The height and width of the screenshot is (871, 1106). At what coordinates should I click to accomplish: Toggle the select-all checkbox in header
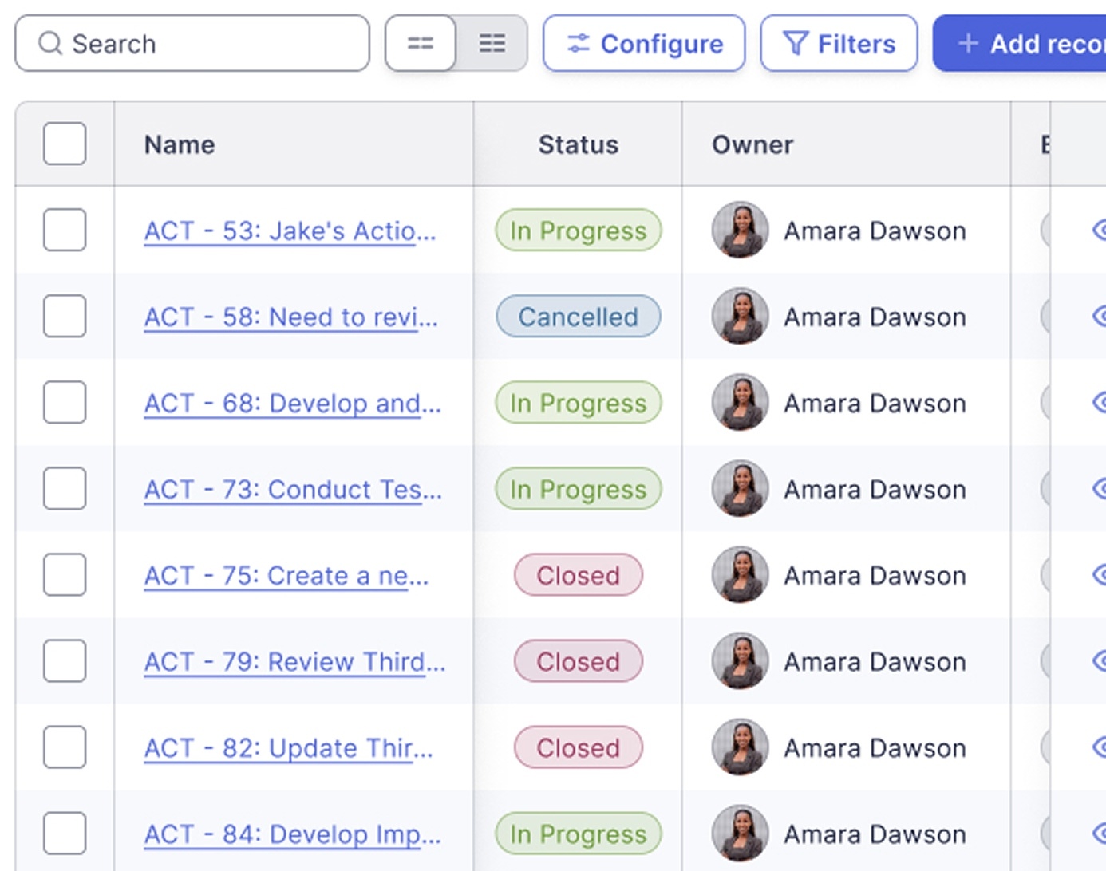point(65,144)
